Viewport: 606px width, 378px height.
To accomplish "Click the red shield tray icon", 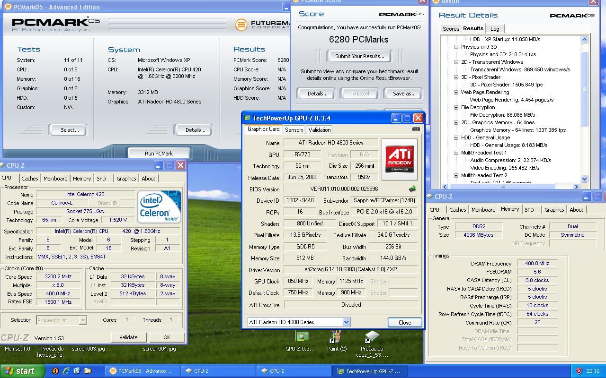I will [579, 371].
